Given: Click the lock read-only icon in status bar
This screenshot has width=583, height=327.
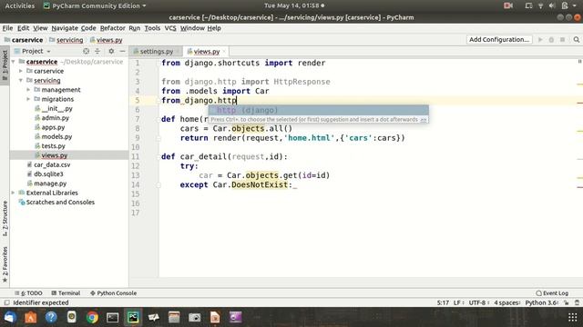Looking at the screenshot, I should tap(567, 302).
